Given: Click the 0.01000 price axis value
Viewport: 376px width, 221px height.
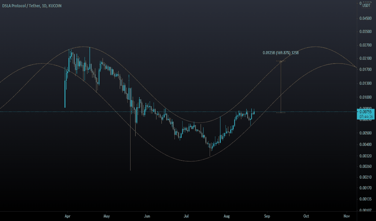Looking at the screenshot, I should (x=366, y=97).
